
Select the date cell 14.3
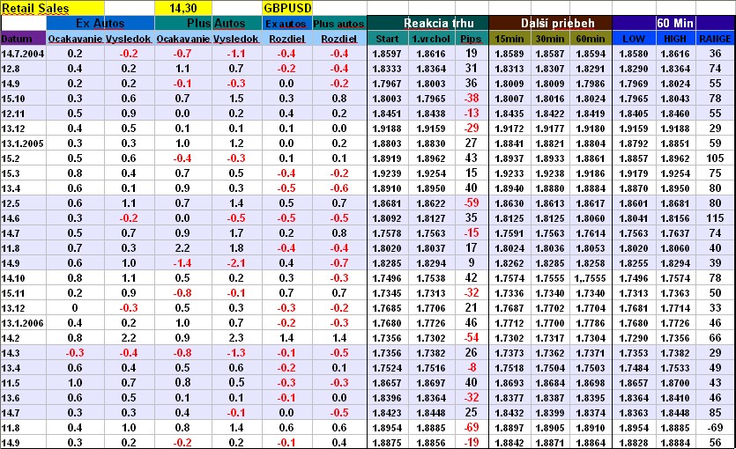[x=23, y=353]
